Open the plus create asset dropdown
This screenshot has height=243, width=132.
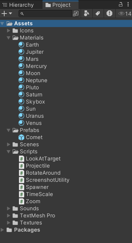click(x=7, y=14)
